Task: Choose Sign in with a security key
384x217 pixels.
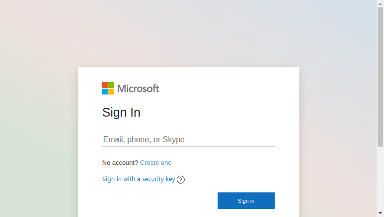Action: pyautogui.click(x=139, y=179)
